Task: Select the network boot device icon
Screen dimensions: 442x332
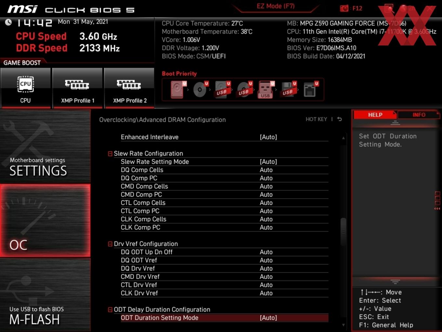Action: click(x=311, y=90)
